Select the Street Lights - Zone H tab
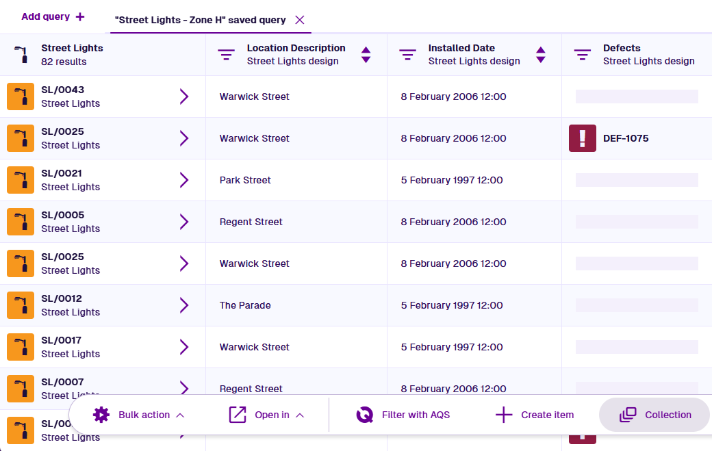Viewport: 712px width, 451px height. [201, 20]
